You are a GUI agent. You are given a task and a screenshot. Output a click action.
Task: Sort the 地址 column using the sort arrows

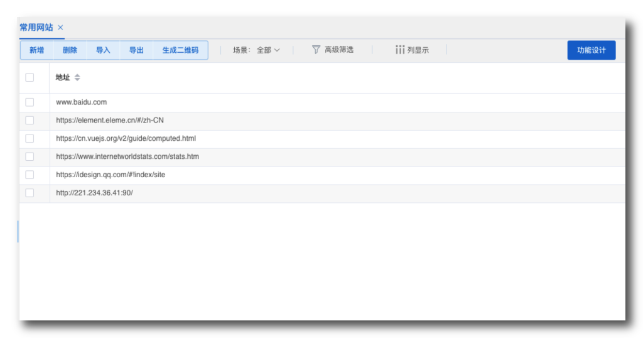tap(77, 77)
